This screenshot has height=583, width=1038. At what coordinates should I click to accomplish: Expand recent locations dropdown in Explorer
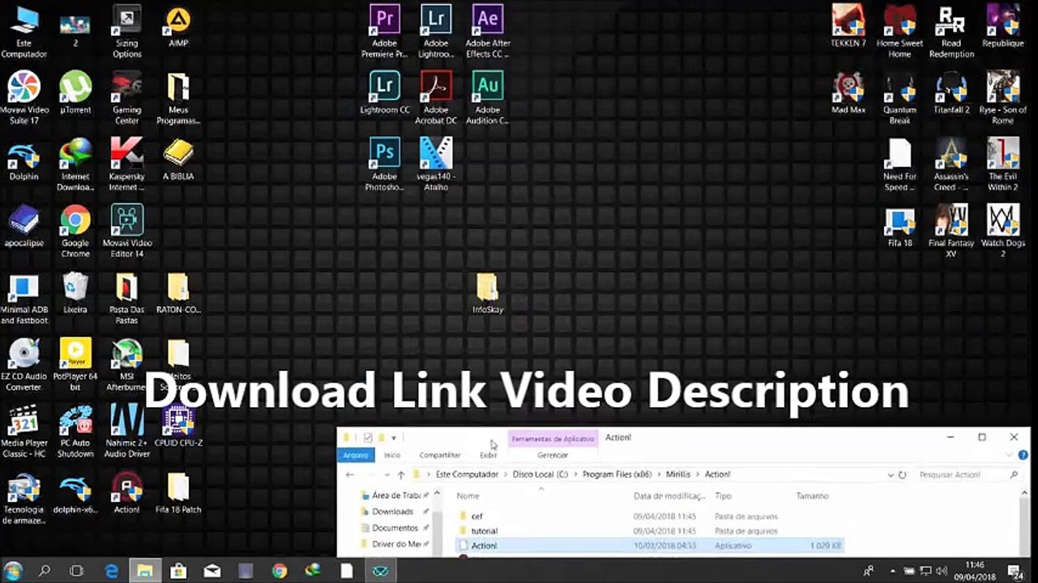tap(386, 475)
